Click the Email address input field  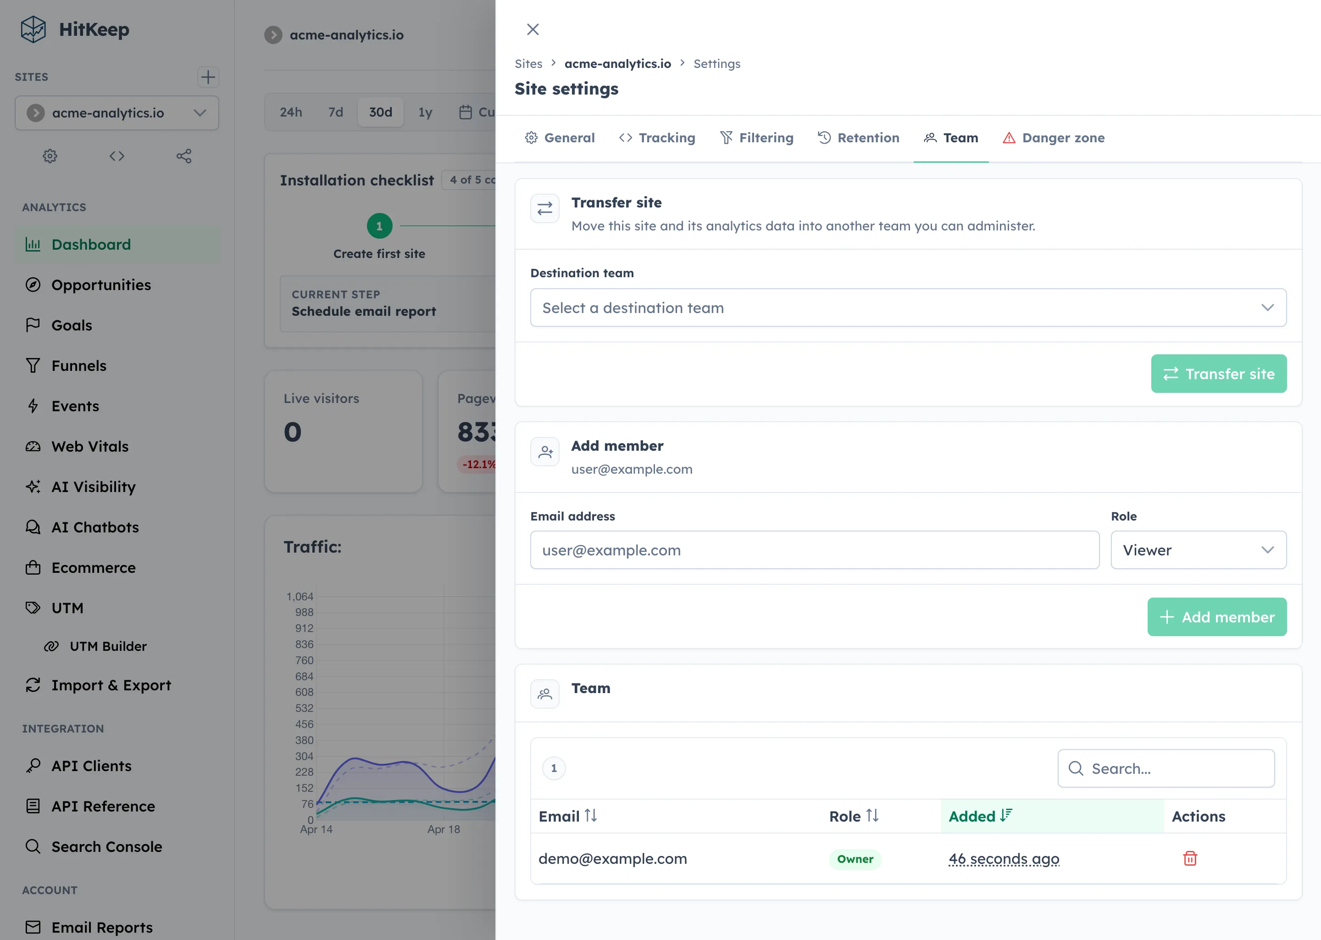pos(815,550)
